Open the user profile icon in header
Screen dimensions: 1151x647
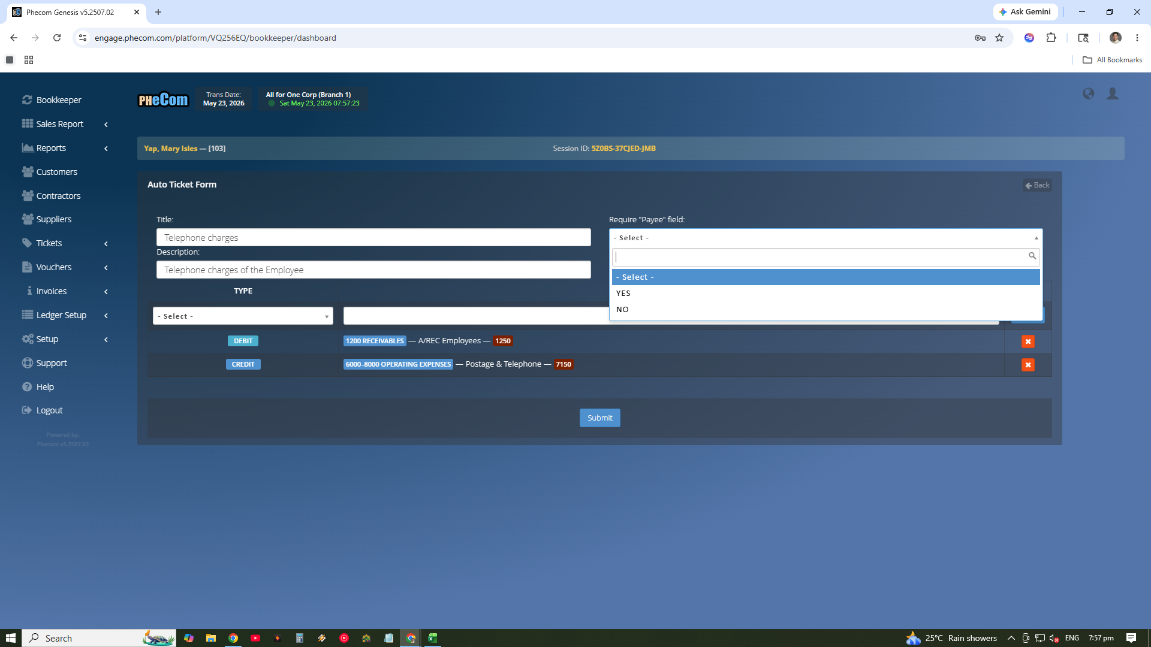pos(1113,93)
